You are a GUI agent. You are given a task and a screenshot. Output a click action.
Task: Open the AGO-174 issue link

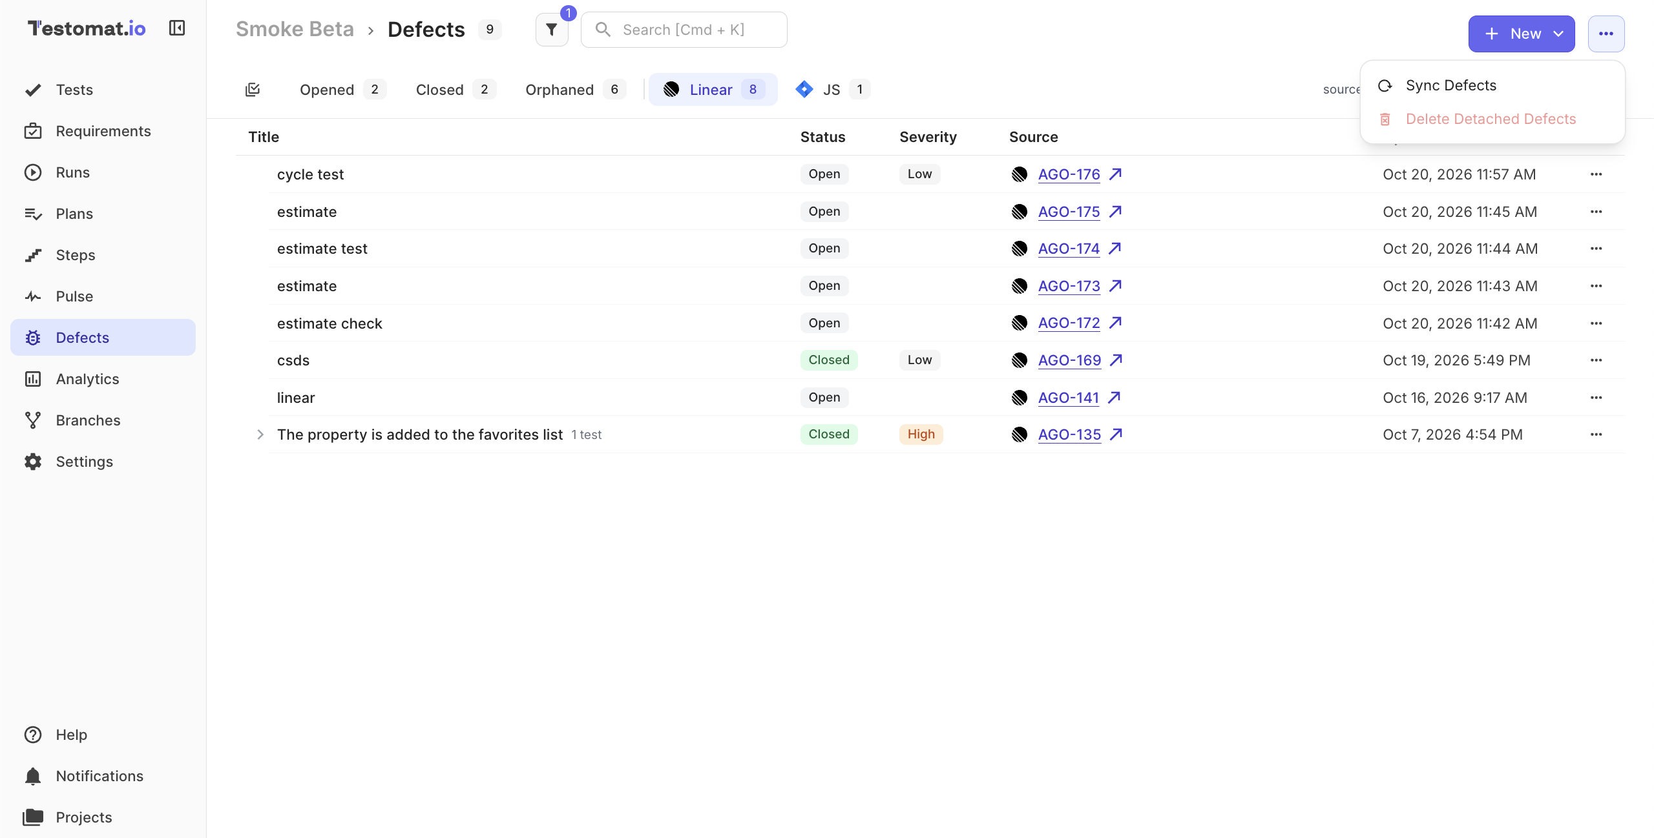pos(1069,249)
